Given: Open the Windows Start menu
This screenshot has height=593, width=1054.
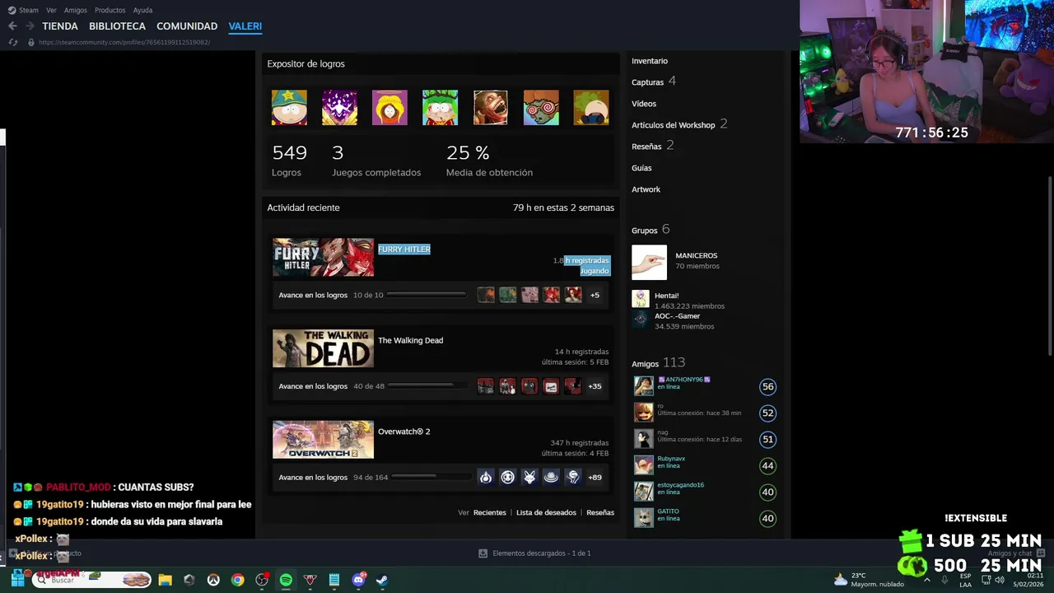Looking at the screenshot, I should [x=17, y=580].
